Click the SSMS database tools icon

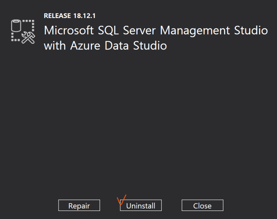click(x=23, y=31)
